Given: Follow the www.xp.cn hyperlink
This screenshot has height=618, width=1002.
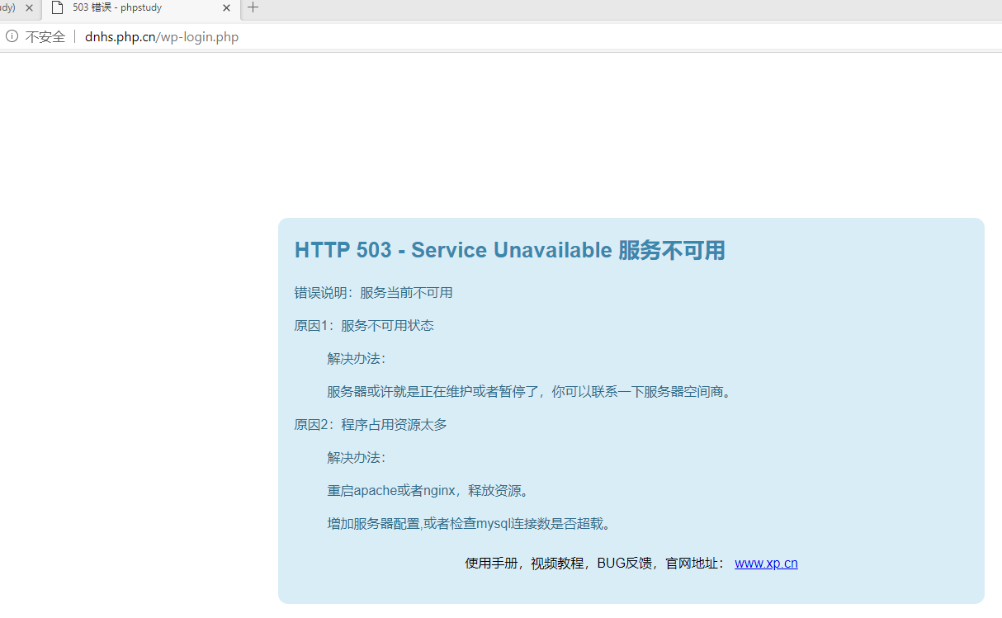Looking at the screenshot, I should (766, 563).
